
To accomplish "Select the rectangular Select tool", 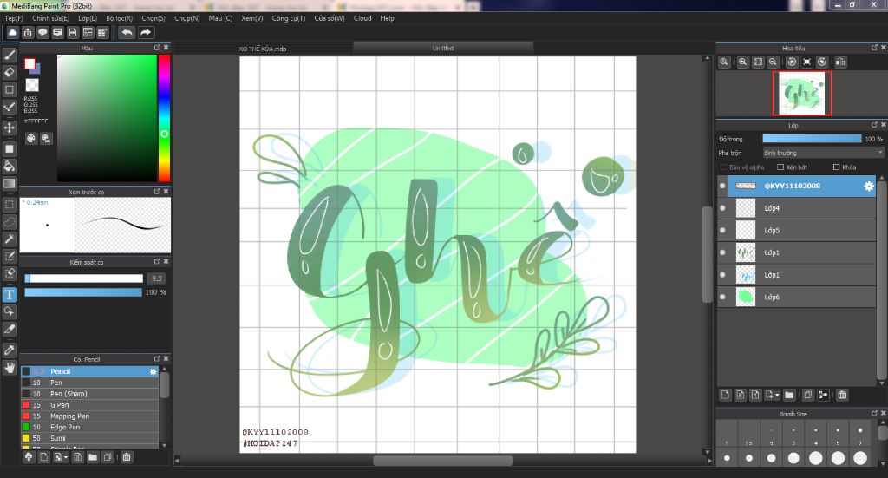I will 9,204.
